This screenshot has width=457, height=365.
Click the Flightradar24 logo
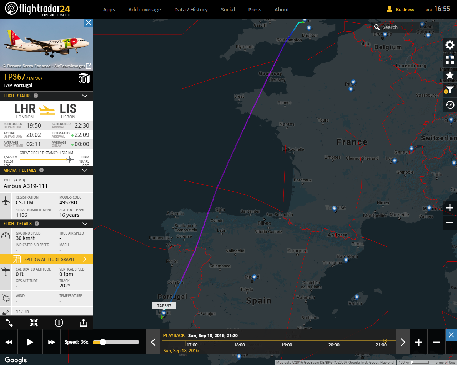tap(38, 9)
